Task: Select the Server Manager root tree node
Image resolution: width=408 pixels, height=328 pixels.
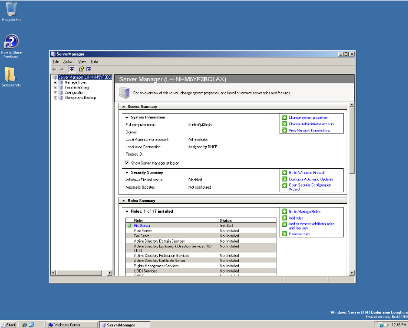Action: click(x=85, y=77)
